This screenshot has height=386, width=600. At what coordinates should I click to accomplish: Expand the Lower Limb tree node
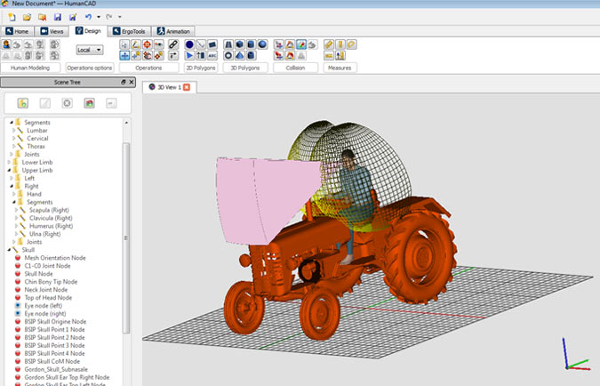click(x=10, y=162)
